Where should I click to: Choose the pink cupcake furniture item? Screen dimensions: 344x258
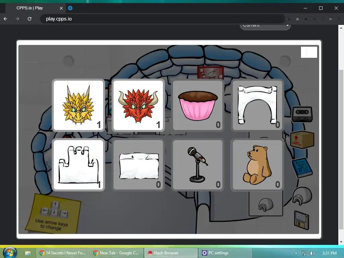(198, 105)
